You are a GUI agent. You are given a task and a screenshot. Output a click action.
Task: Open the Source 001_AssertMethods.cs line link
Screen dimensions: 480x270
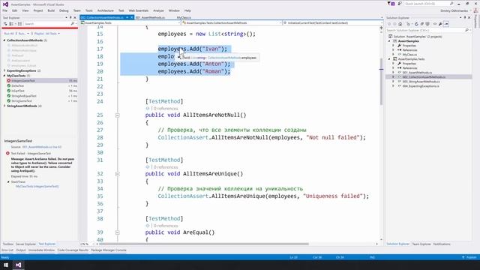click(x=42, y=147)
